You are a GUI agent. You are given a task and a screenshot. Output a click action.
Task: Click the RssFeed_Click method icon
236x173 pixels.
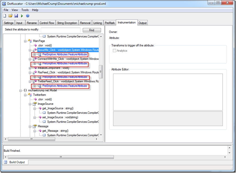point(35,72)
